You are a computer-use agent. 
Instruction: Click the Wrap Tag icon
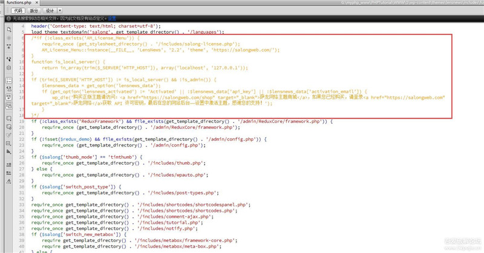(x=9, y=135)
